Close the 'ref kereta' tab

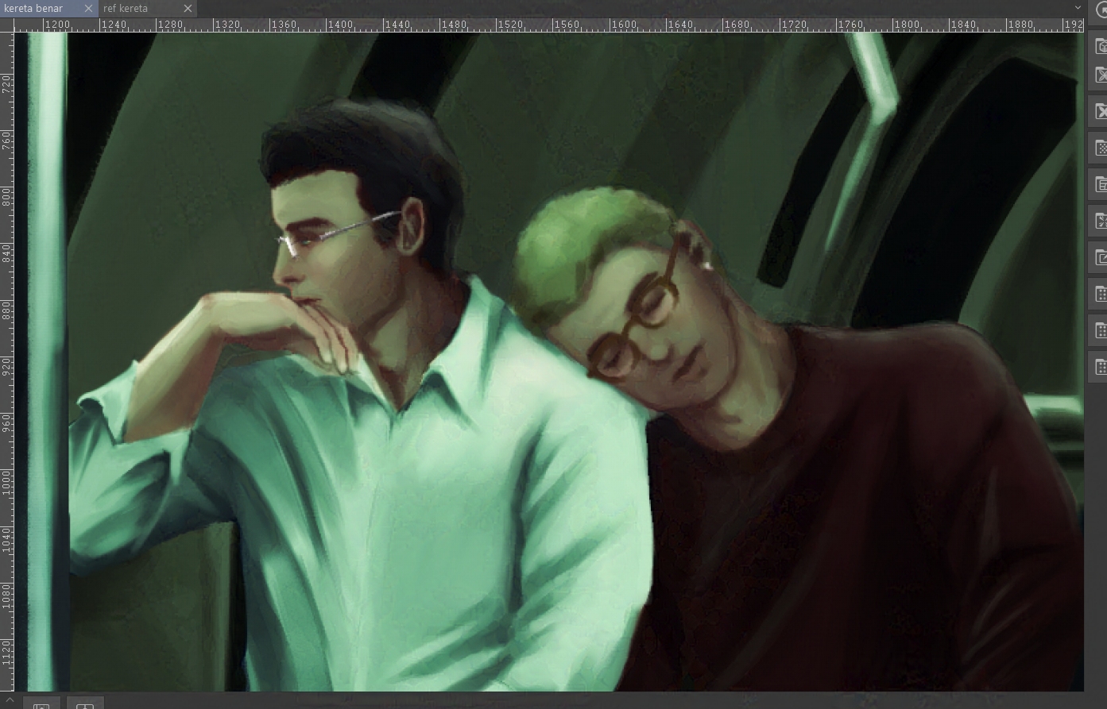188,9
